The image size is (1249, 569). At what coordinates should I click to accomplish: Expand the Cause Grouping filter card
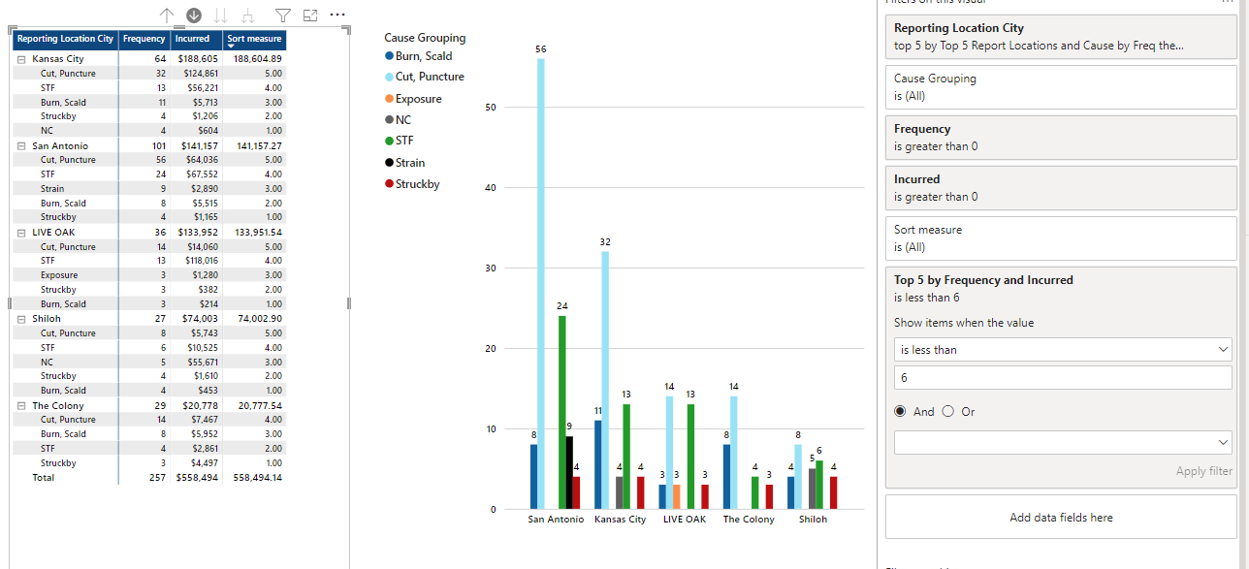(1061, 87)
